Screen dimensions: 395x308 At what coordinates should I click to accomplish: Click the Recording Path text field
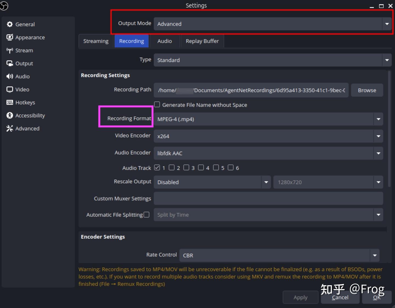[x=251, y=90]
